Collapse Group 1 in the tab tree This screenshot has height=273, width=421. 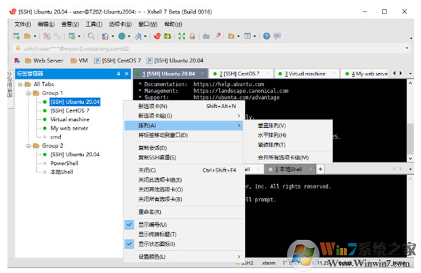click(28, 93)
